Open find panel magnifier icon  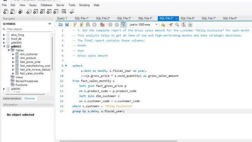pos(177,24)
